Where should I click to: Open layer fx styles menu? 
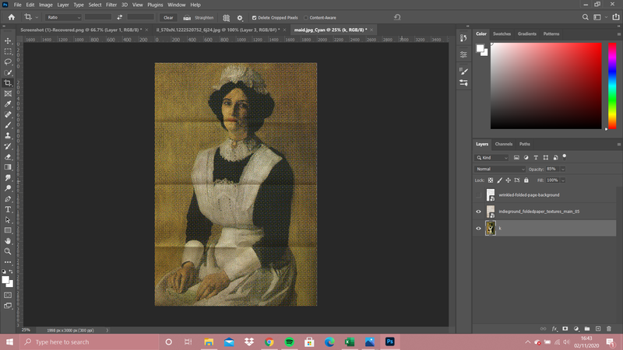pyautogui.click(x=554, y=328)
